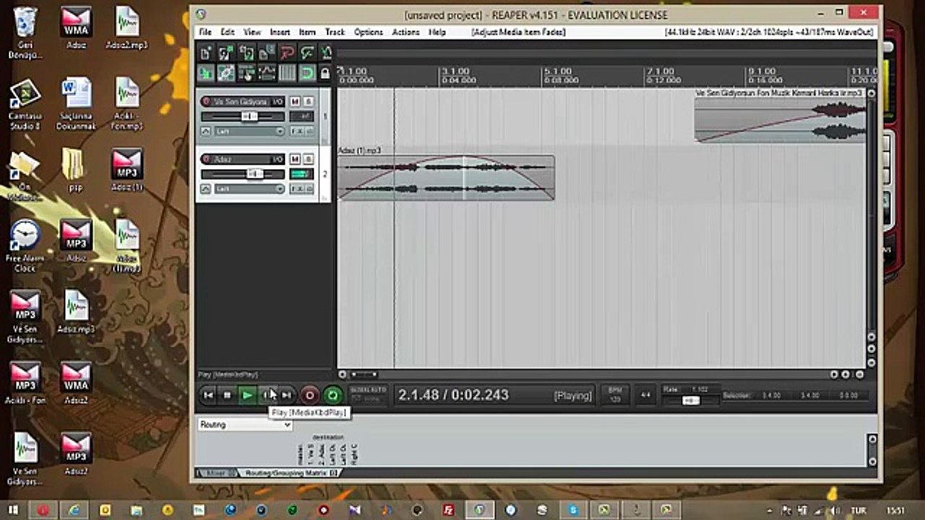The width and height of the screenshot is (925, 520).
Task: Arm record on Ve Sen Gidiyorsun track
Action: [206, 102]
